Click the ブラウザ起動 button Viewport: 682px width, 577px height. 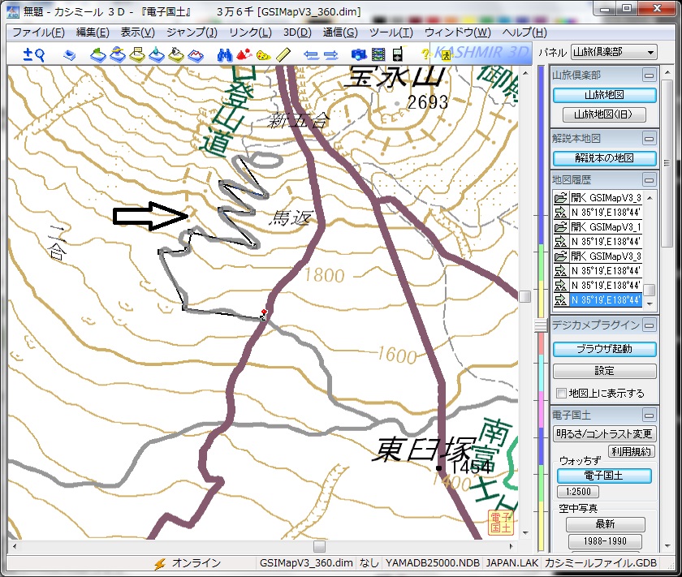pyautogui.click(x=605, y=349)
